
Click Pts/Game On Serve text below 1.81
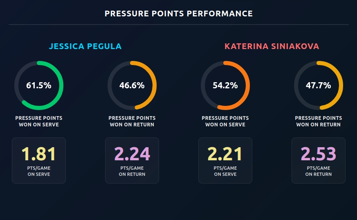(39, 171)
